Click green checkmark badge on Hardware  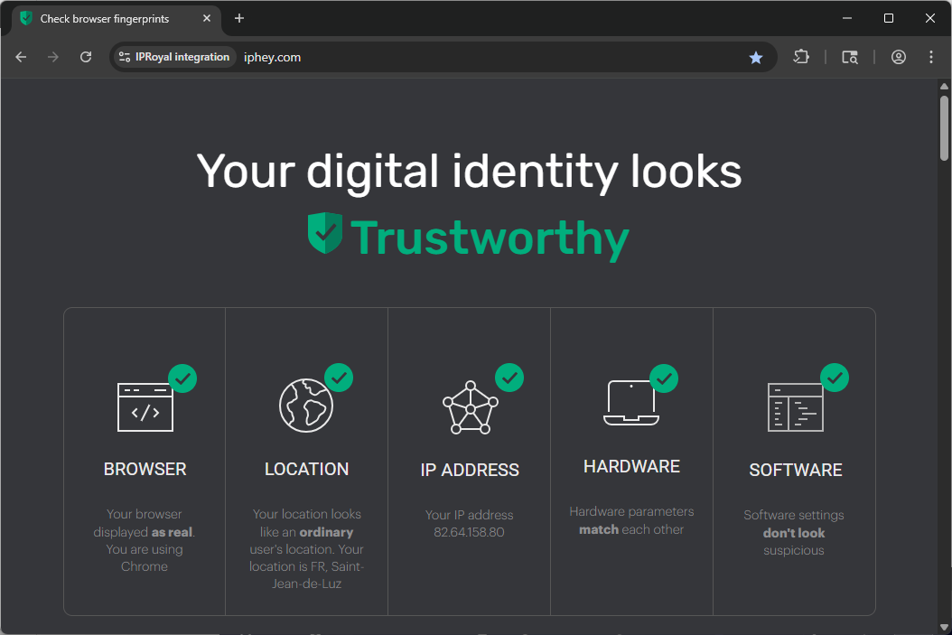(664, 378)
